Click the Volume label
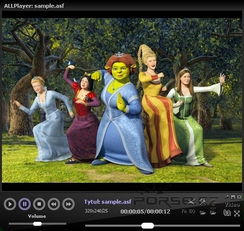This screenshot has width=244, height=231. [x=37, y=216]
